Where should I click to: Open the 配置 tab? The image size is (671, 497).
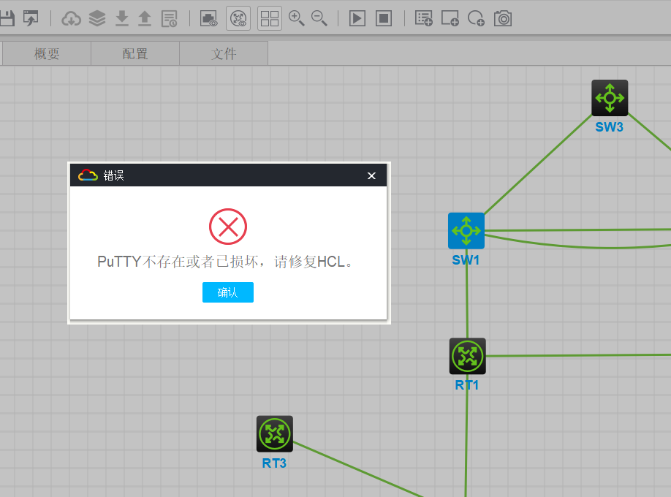(135, 53)
